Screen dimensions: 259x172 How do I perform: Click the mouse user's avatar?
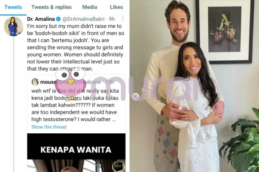35,82
